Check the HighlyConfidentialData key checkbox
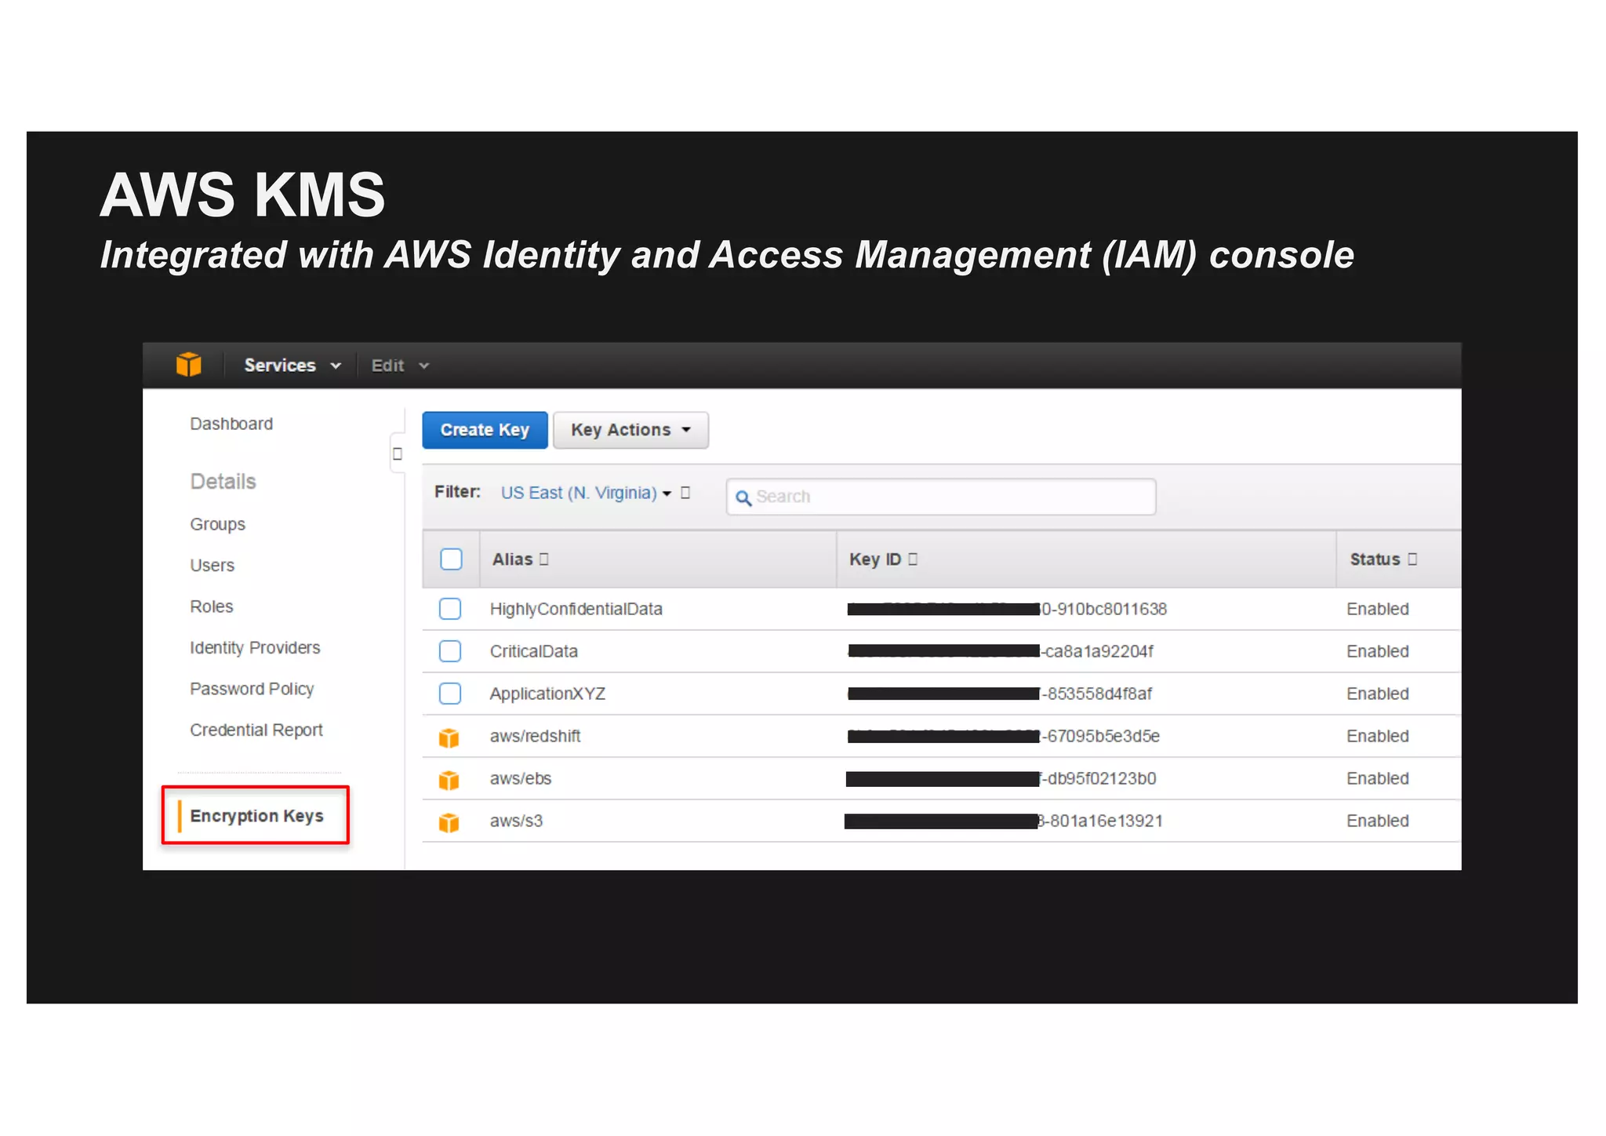Screen dimensions: 1606x1136 pyautogui.click(x=450, y=609)
